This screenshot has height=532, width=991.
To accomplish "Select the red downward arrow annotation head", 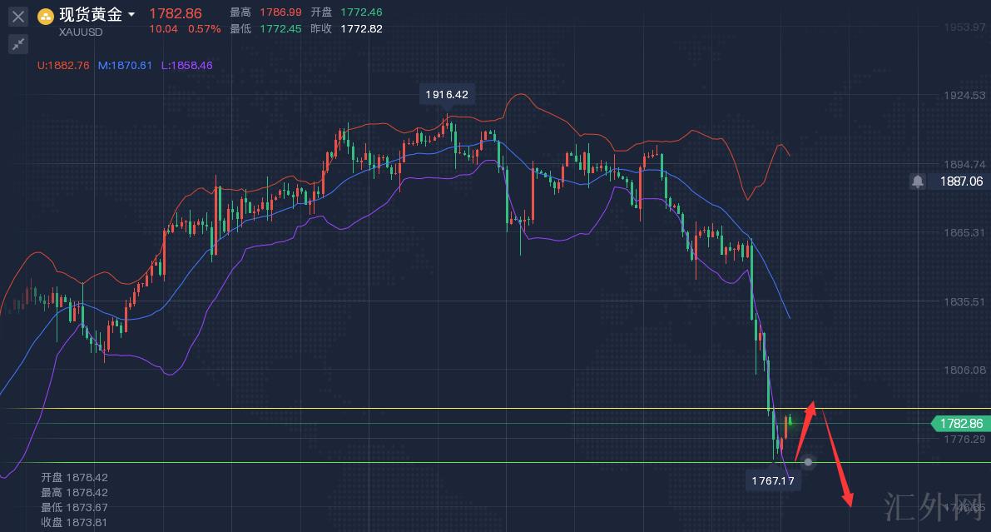I will [848, 500].
